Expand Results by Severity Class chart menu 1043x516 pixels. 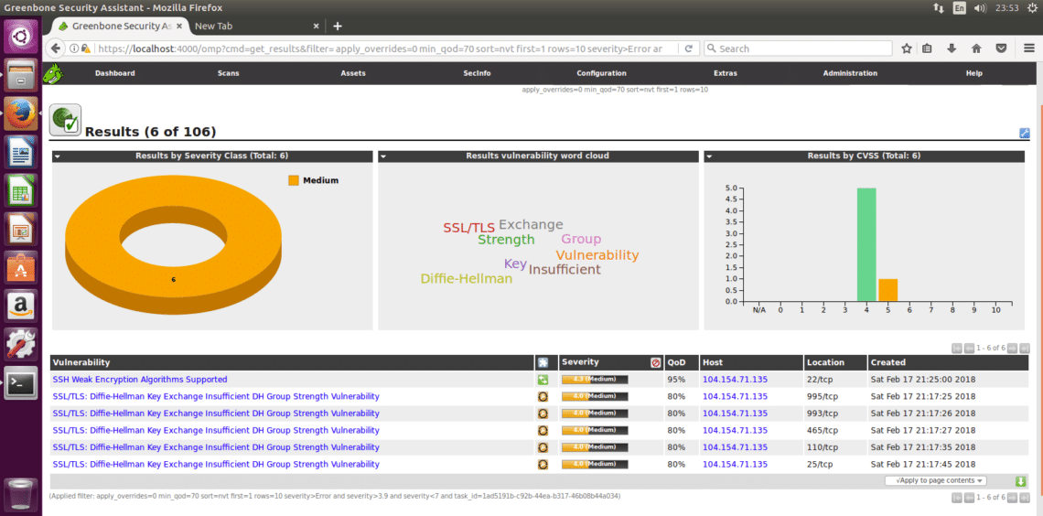coord(58,156)
